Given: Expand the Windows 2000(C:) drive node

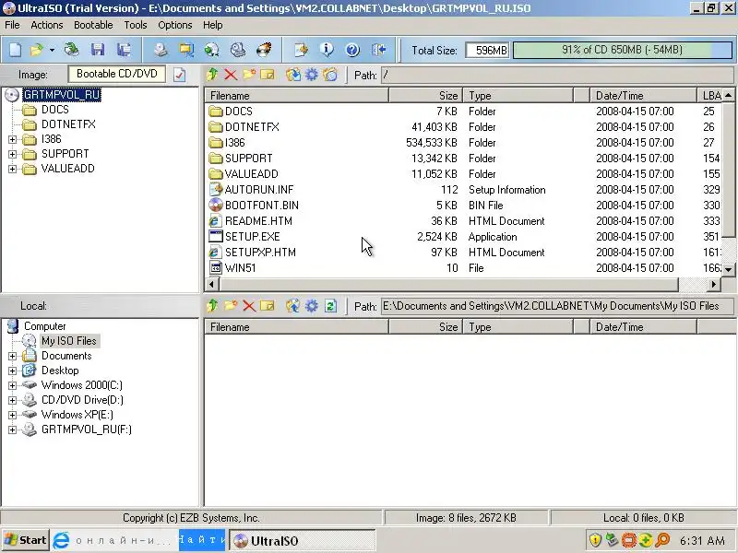Looking at the screenshot, I should click(x=12, y=385).
